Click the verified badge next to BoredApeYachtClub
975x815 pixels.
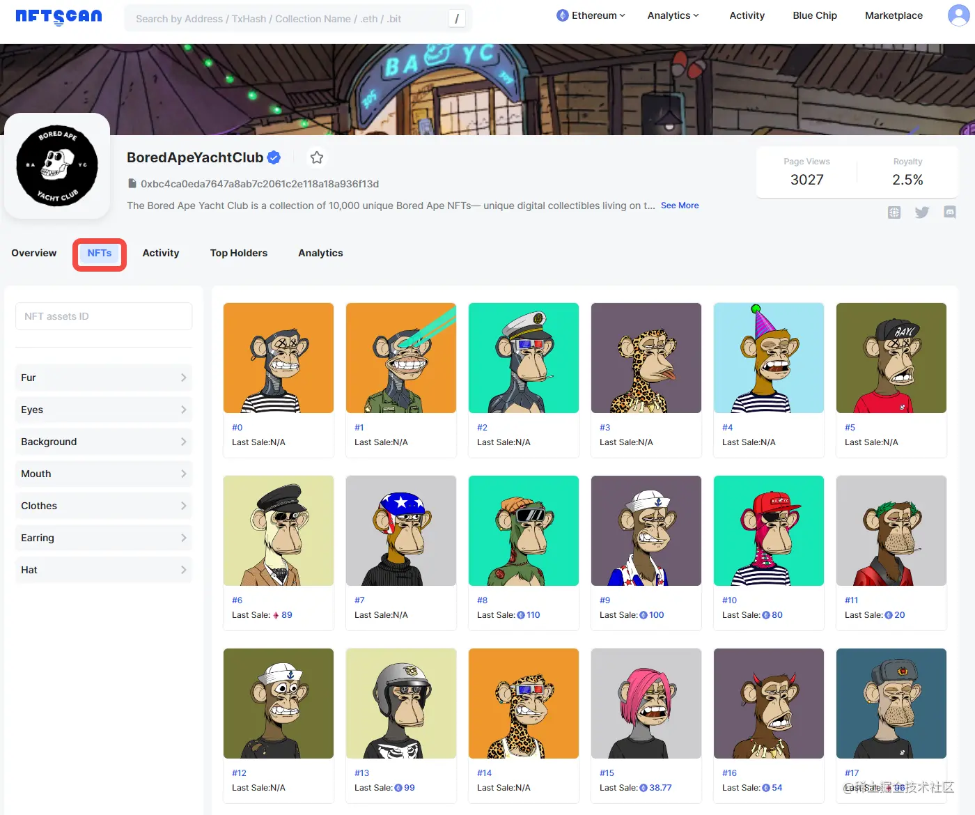(x=273, y=157)
